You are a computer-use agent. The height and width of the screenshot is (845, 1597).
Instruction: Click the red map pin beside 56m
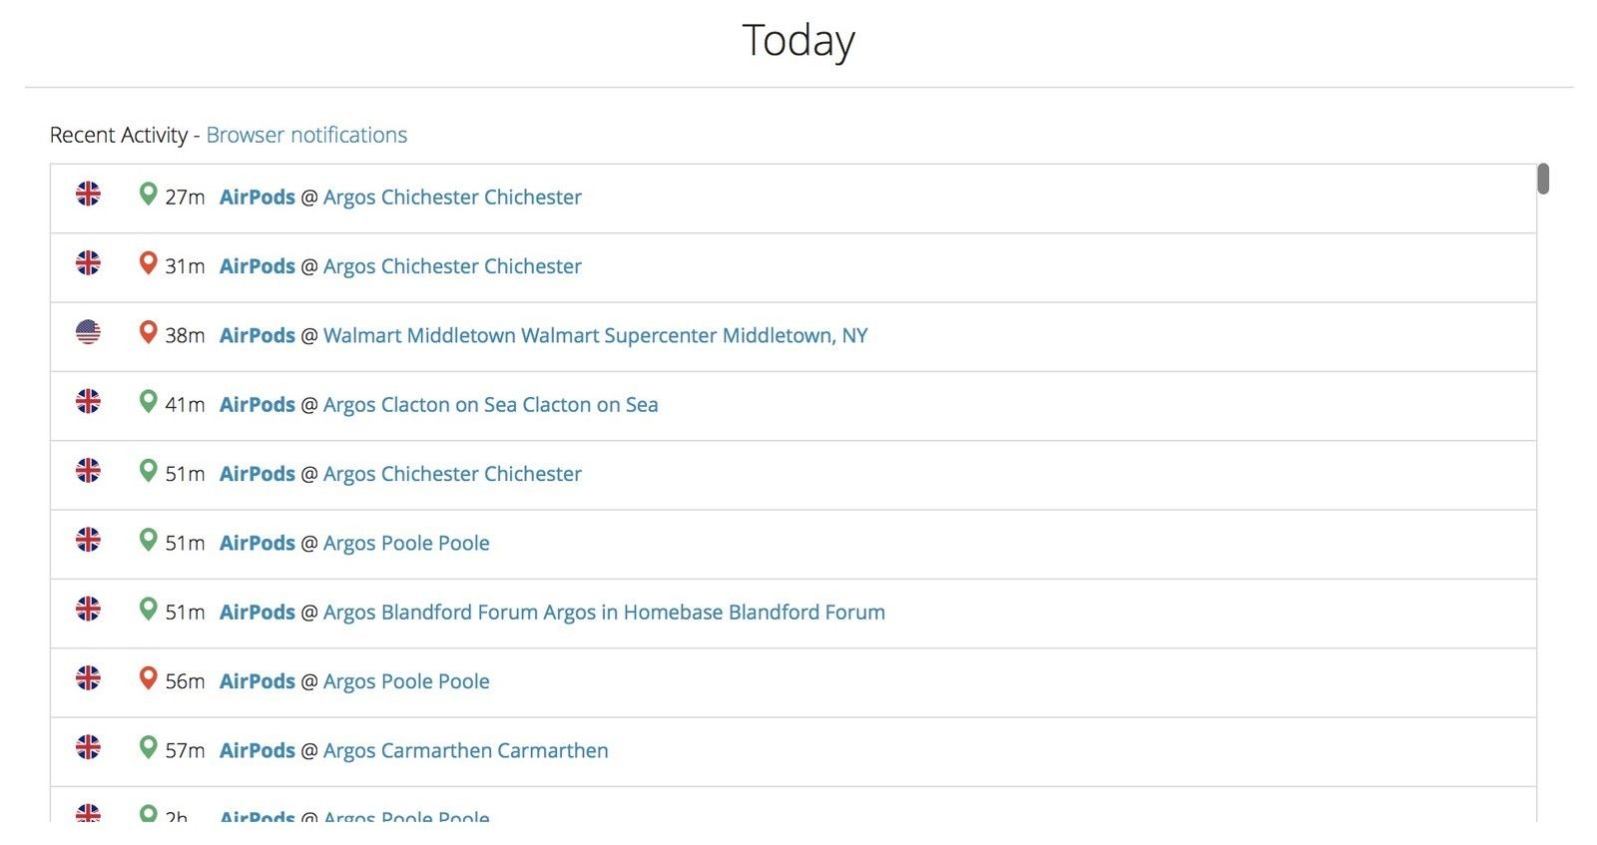148,678
